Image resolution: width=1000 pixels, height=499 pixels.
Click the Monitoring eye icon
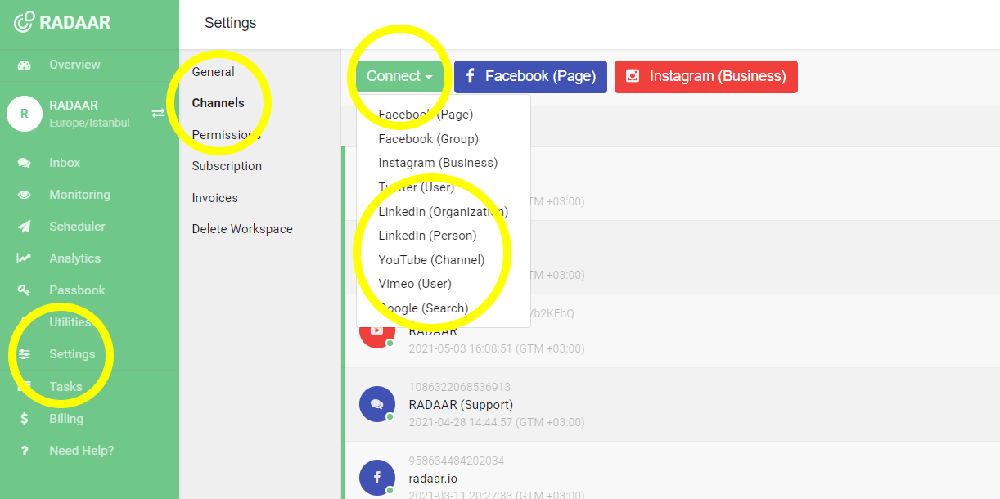[x=24, y=195]
